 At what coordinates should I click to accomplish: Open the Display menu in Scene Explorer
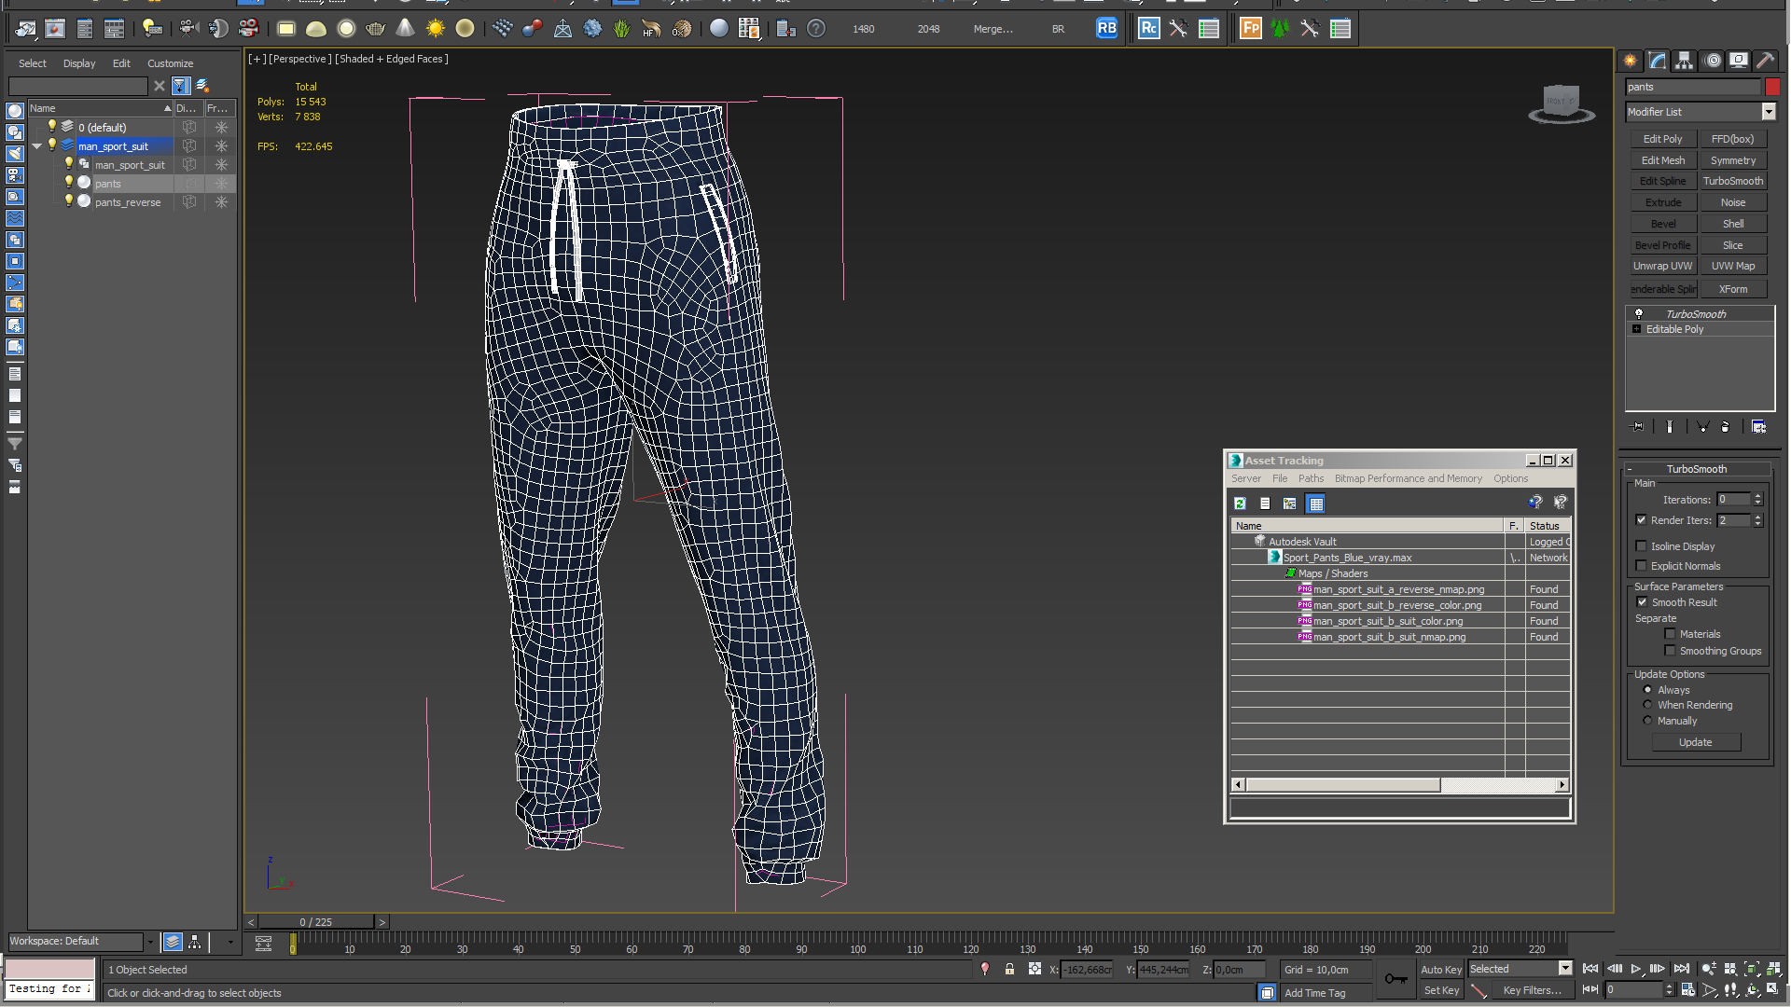(x=79, y=63)
